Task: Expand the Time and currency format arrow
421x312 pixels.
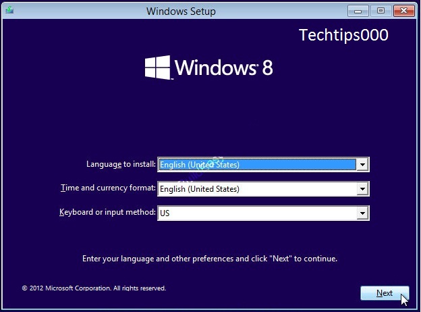Action: pos(362,189)
